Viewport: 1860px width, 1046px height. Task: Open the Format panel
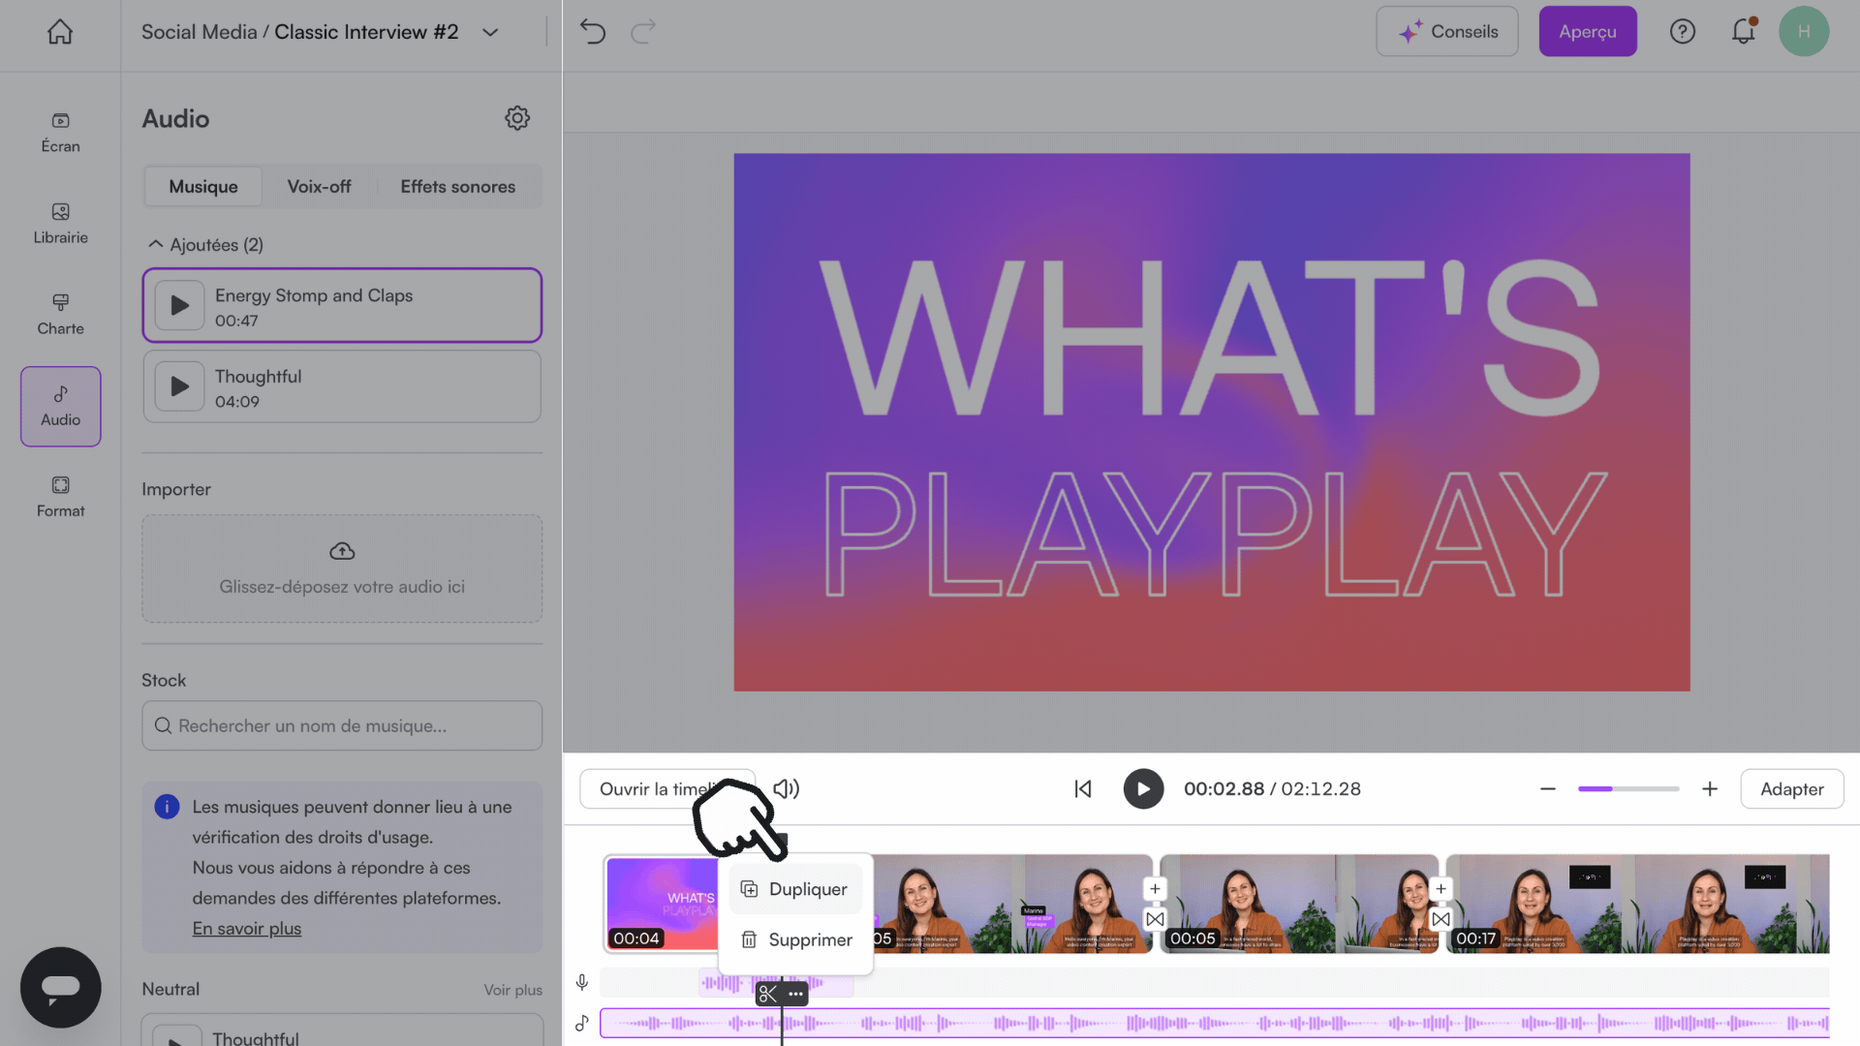(60, 496)
